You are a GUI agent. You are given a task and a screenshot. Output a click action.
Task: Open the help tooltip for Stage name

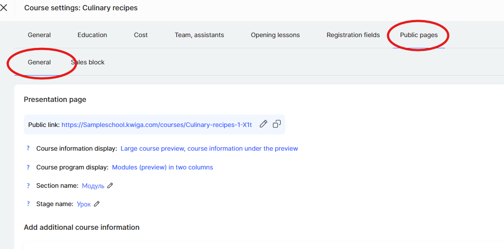point(28,204)
